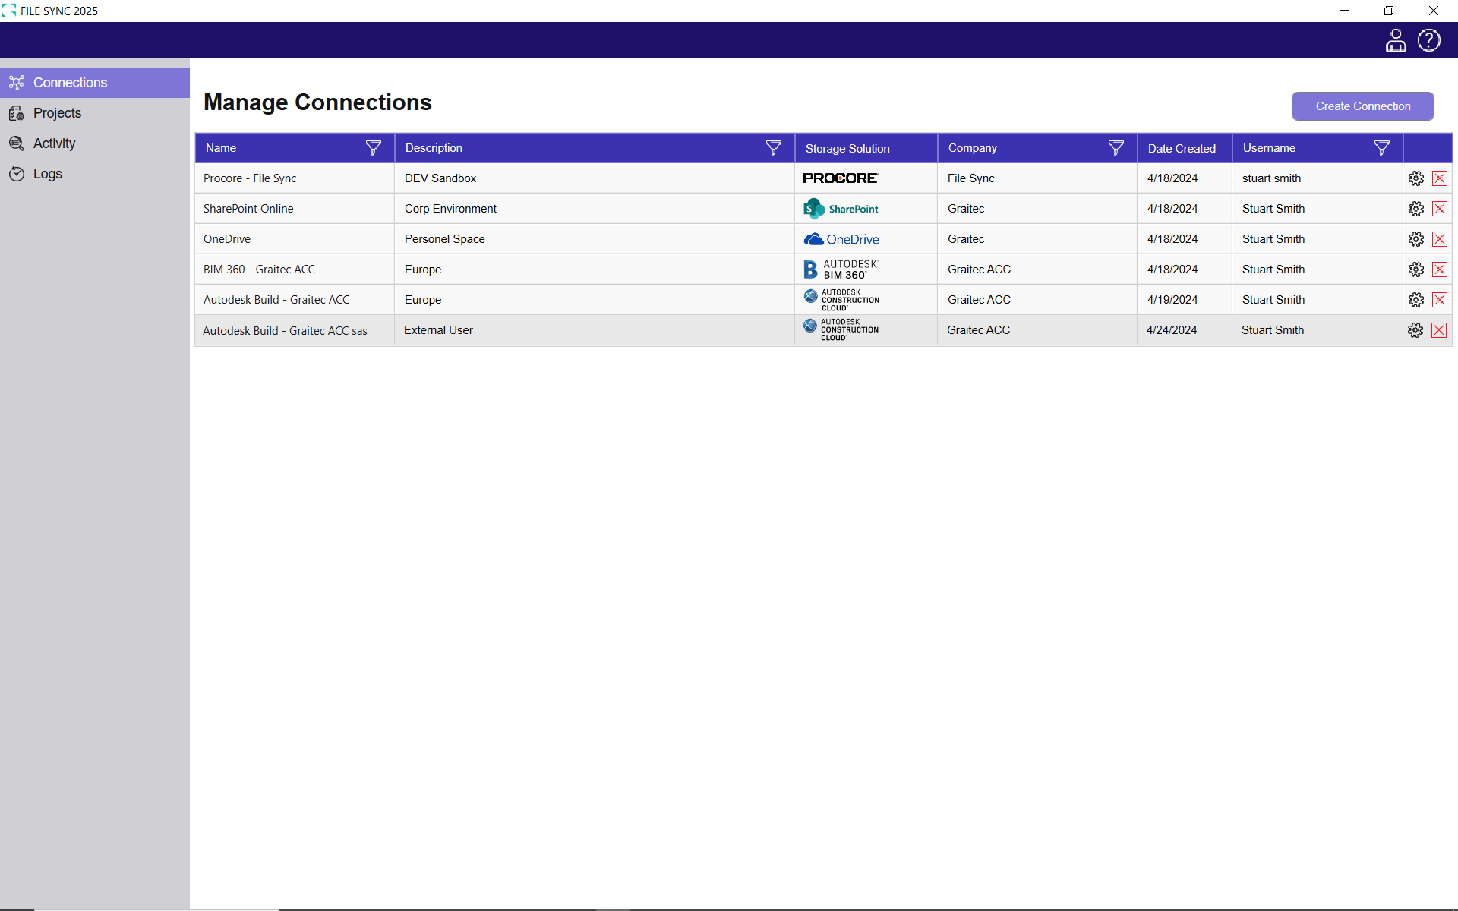Open the help question mark icon

(1428, 40)
